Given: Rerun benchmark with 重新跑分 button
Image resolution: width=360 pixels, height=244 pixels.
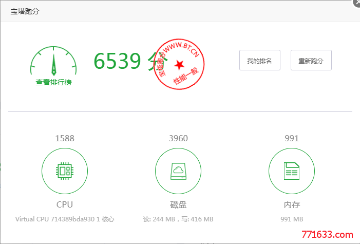Looking at the screenshot, I should [x=311, y=60].
